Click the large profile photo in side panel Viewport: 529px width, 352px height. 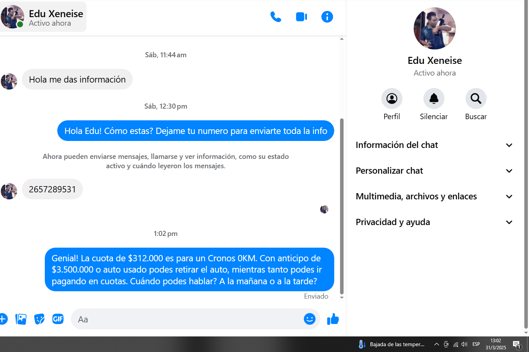point(435,28)
